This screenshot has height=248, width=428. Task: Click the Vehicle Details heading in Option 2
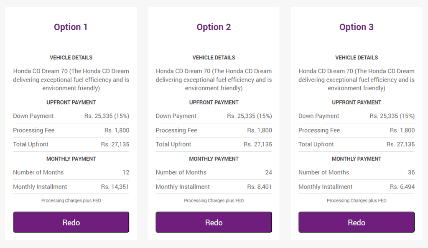[x=214, y=58]
